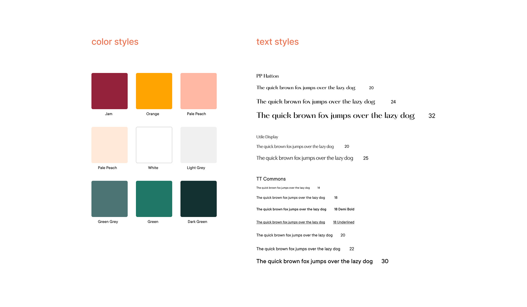
Task: Pick the Orange color swatch
Action: [154, 91]
